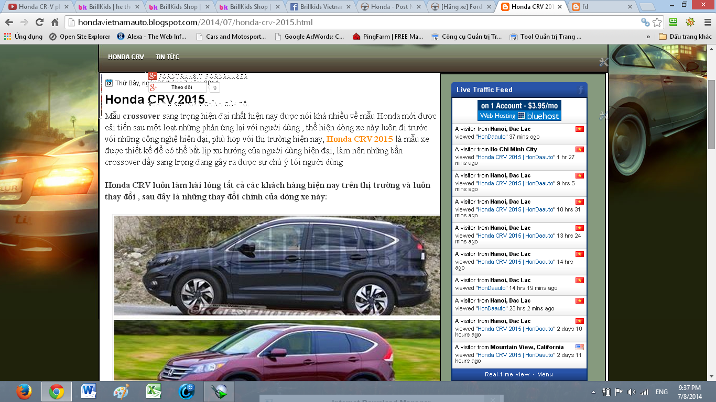This screenshot has width=716, height=402.
Task: Click the ENG language indicator in tray
Action: tap(661, 392)
